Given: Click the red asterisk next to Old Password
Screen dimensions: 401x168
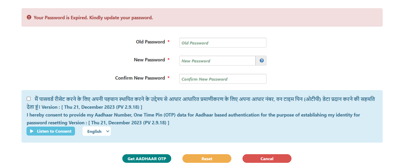Looking at the screenshot, I should [168, 41].
